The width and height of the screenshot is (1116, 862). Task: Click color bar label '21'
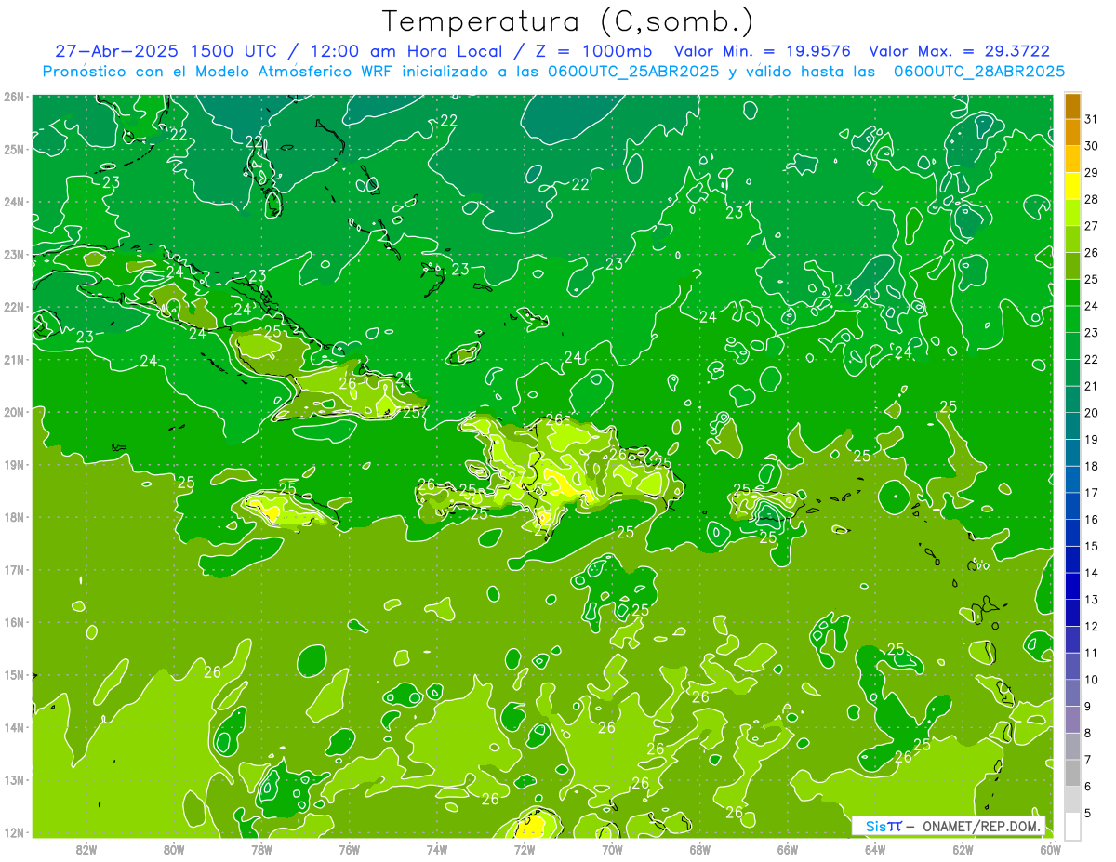(x=1092, y=386)
